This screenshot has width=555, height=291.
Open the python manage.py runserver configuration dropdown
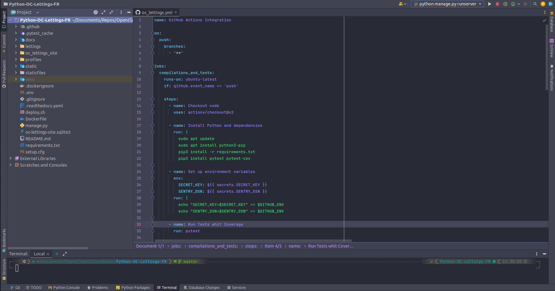pyautogui.click(x=480, y=4)
